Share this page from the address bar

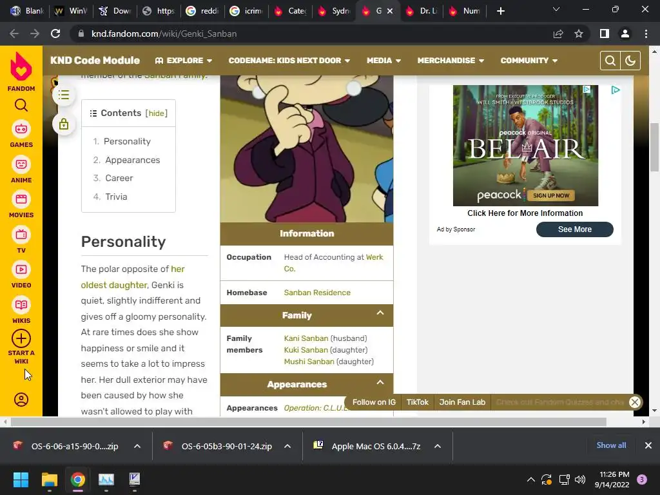point(558,34)
